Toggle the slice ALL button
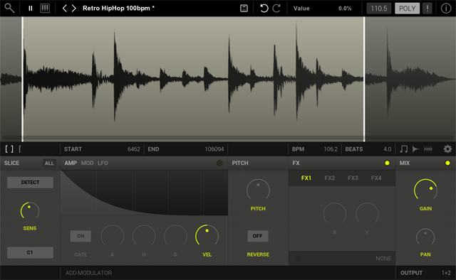 click(x=49, y=163)
